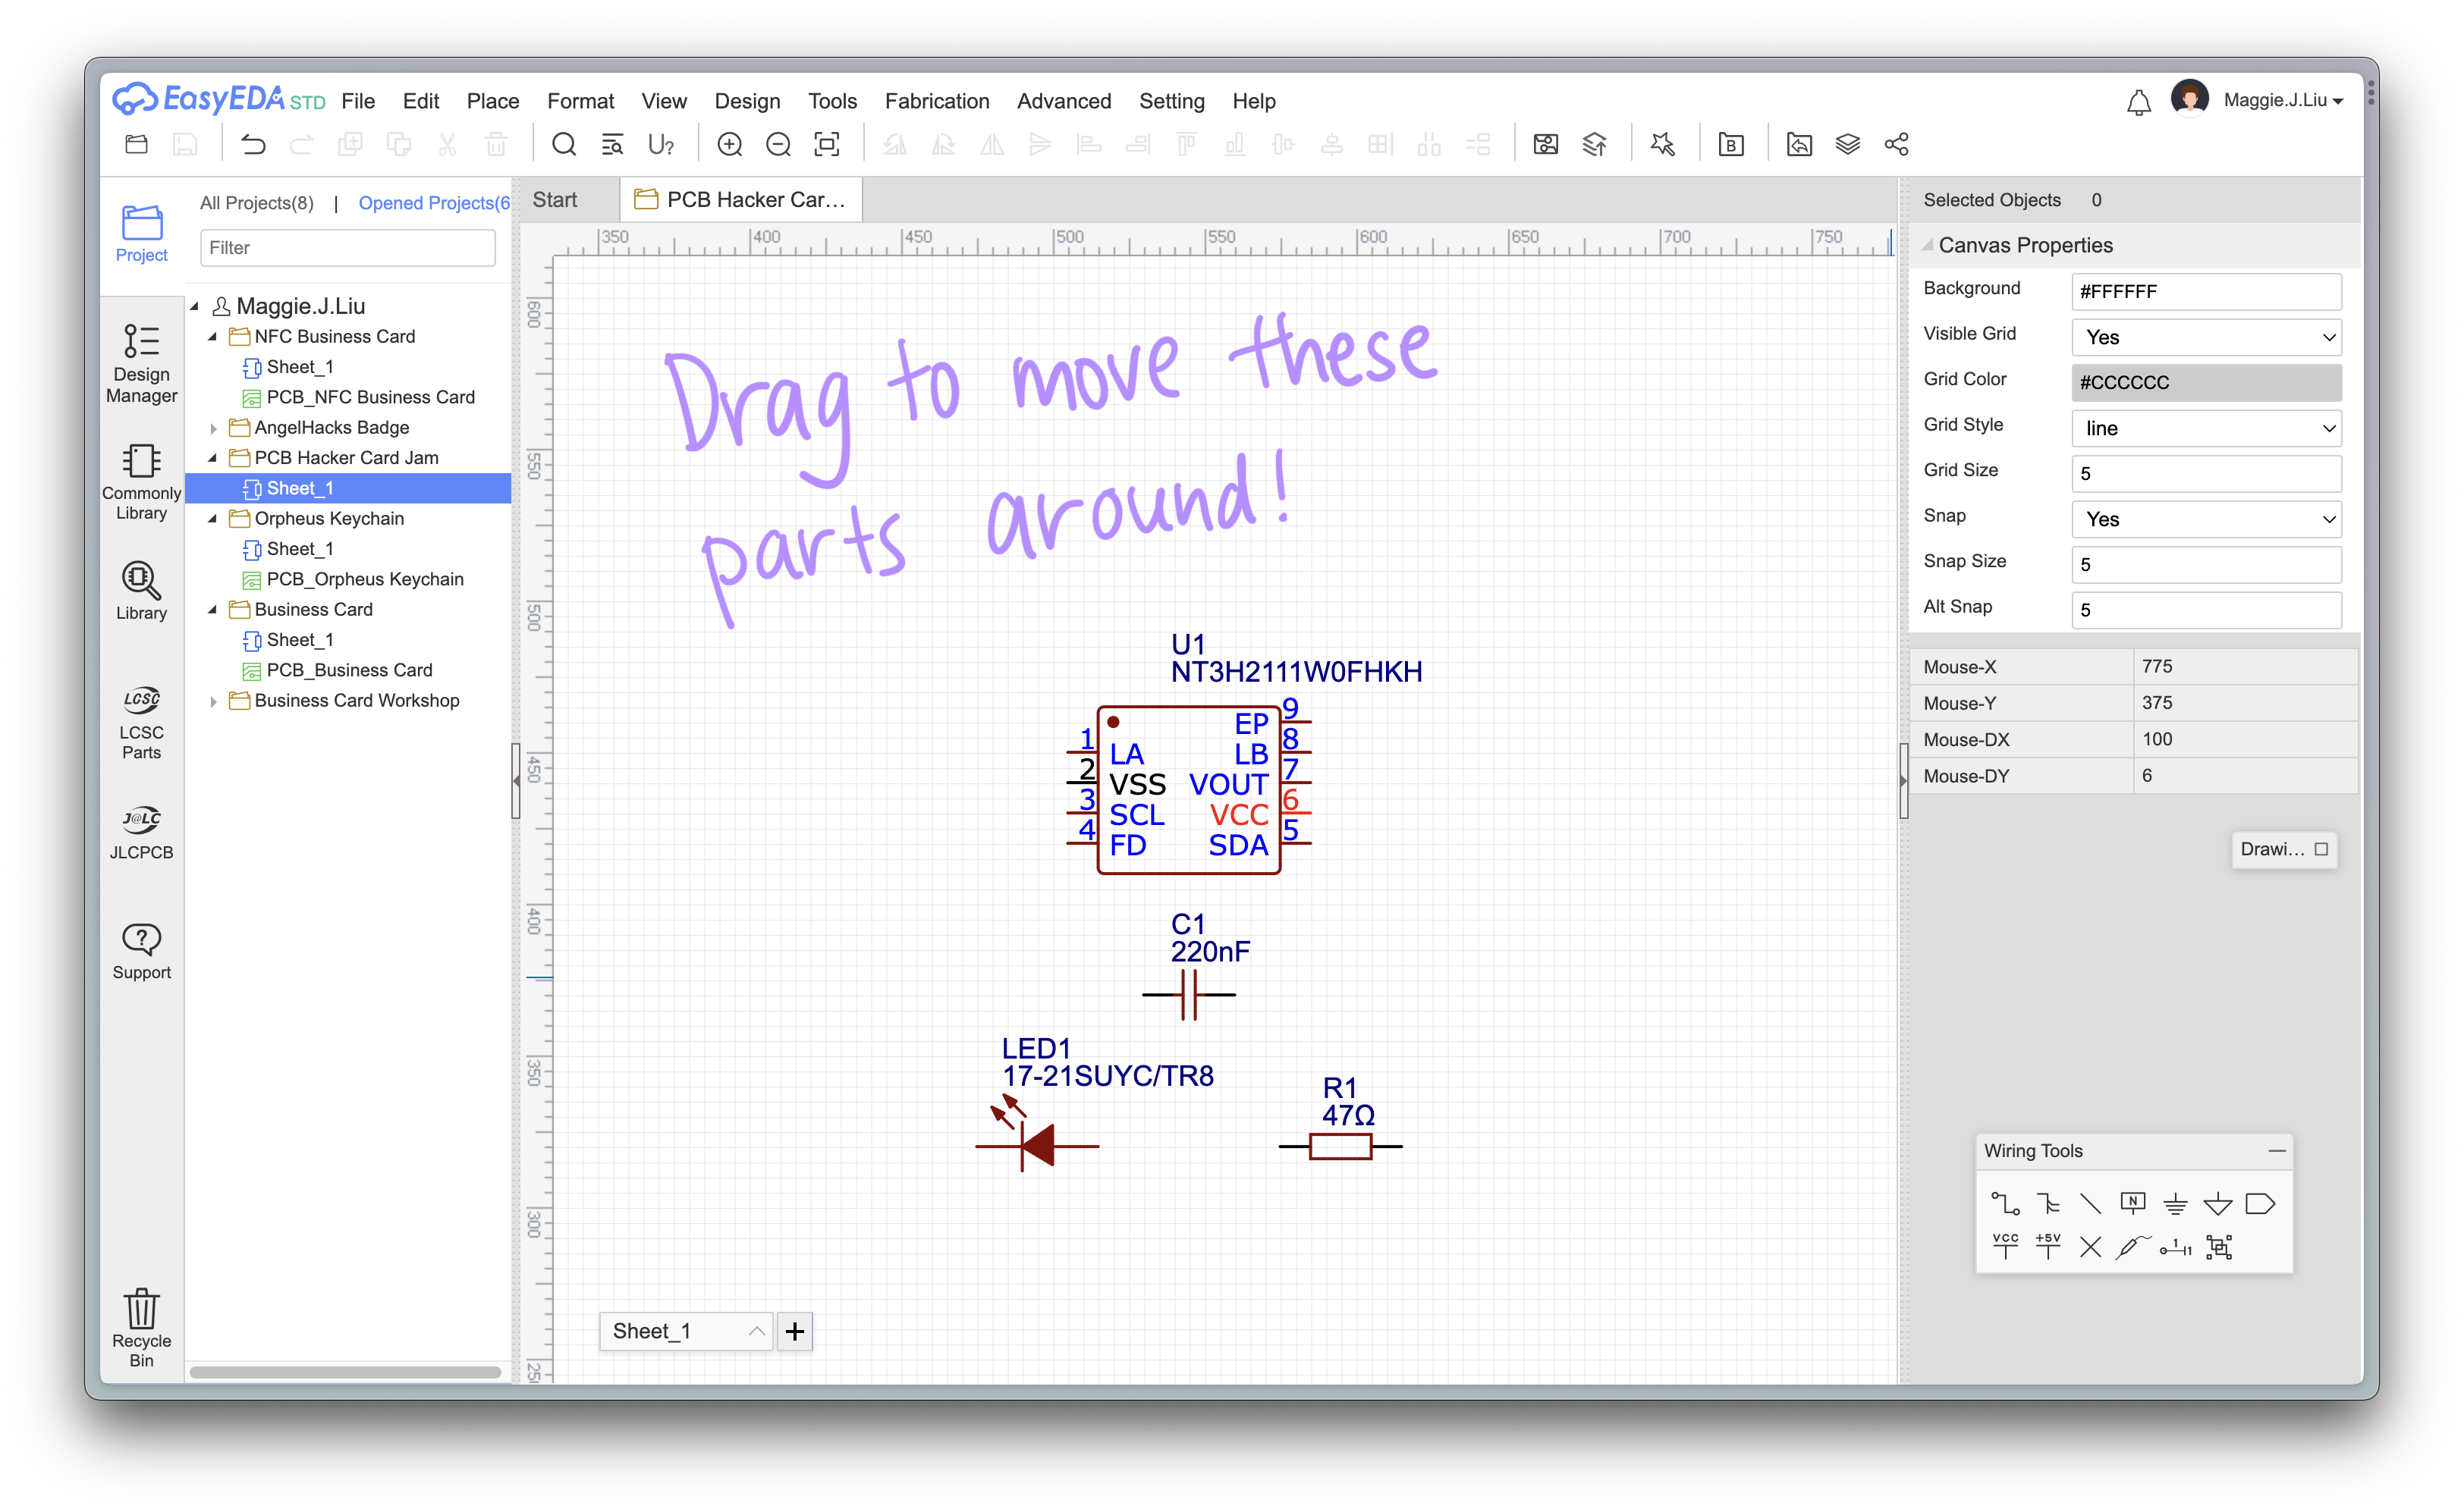Collapse the PCB Hacker Card Jam folder
This screenshot has width=2464, height=1512.
[212, 458]
